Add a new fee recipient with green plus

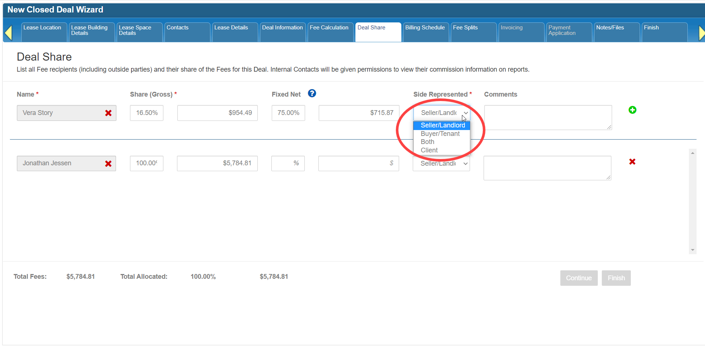[x=632, y=110]
